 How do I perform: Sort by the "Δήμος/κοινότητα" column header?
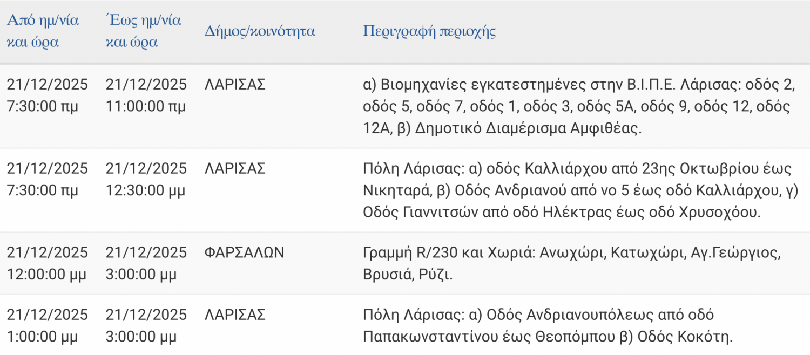click(260, 31)
